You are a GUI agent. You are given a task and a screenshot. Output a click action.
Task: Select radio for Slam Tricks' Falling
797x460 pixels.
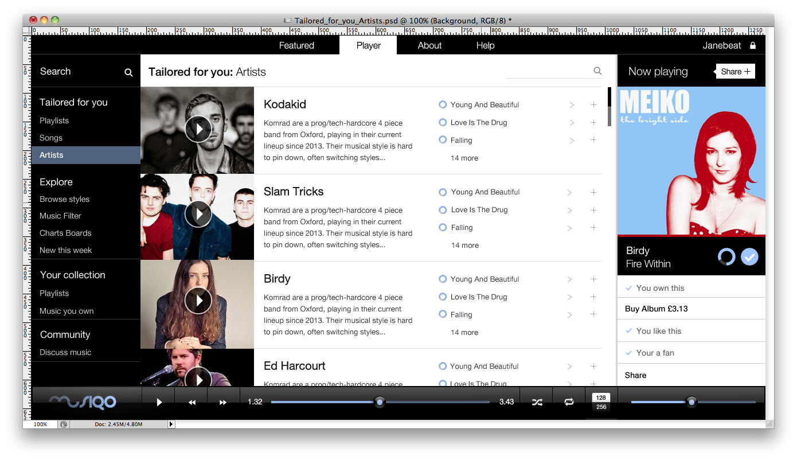[443, 227]
